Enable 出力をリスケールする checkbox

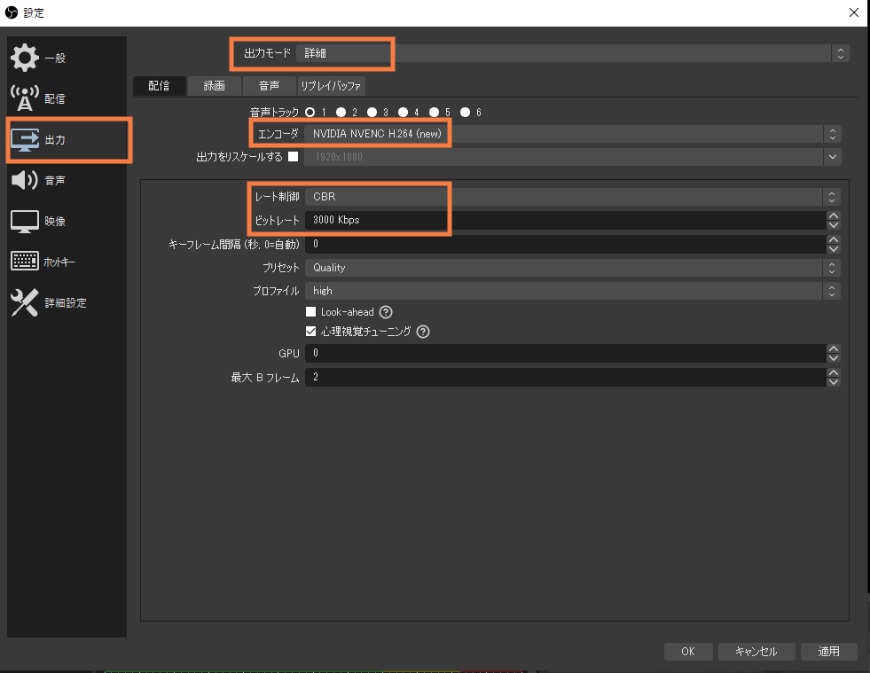click(293, 156)
